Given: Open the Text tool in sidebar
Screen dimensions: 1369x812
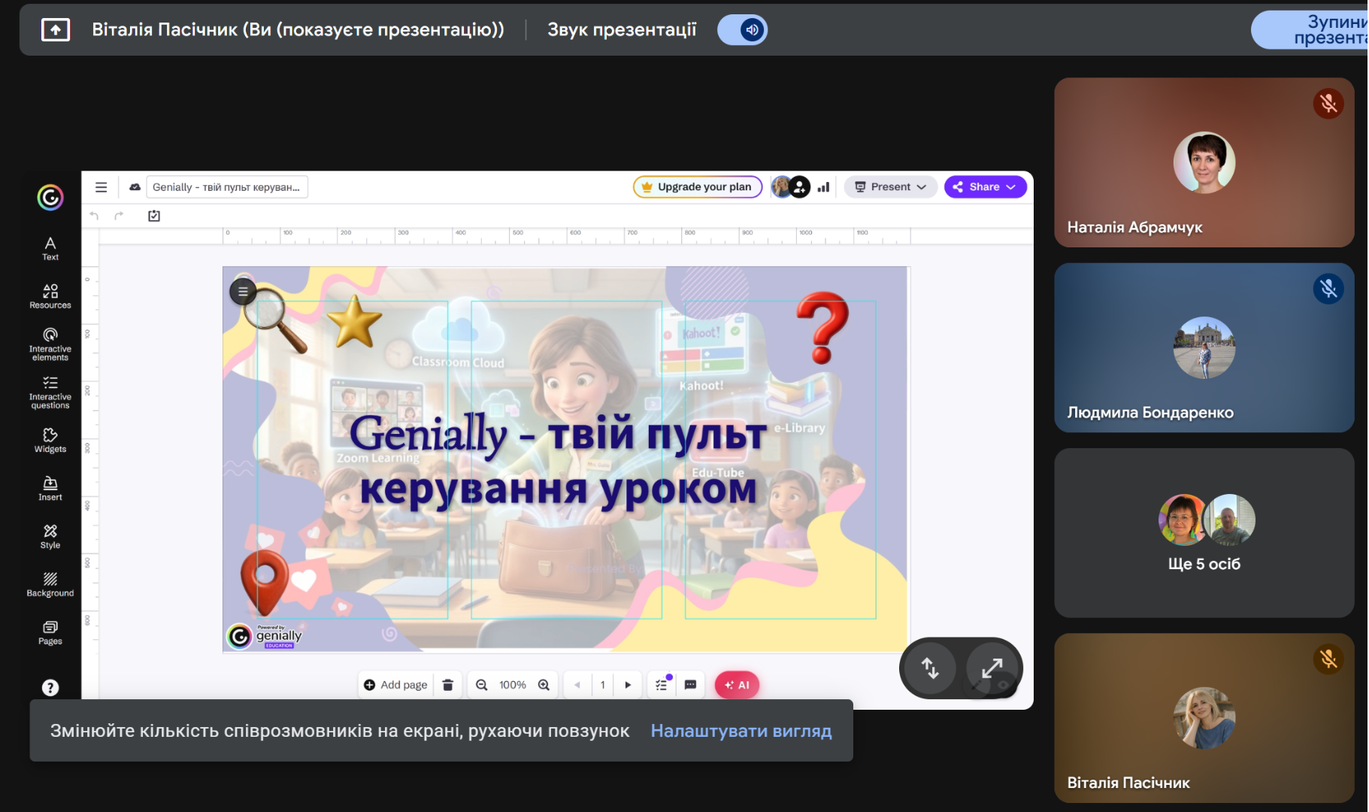Looking at the screenshot, I should tap(50, 248).
